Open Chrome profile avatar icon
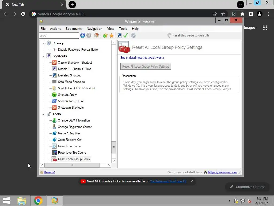 point(259,14)
